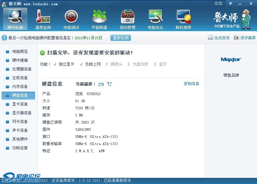Click the 重新检测 re-detect button
This screenshot has width=257, height=184.
[121, 38]
